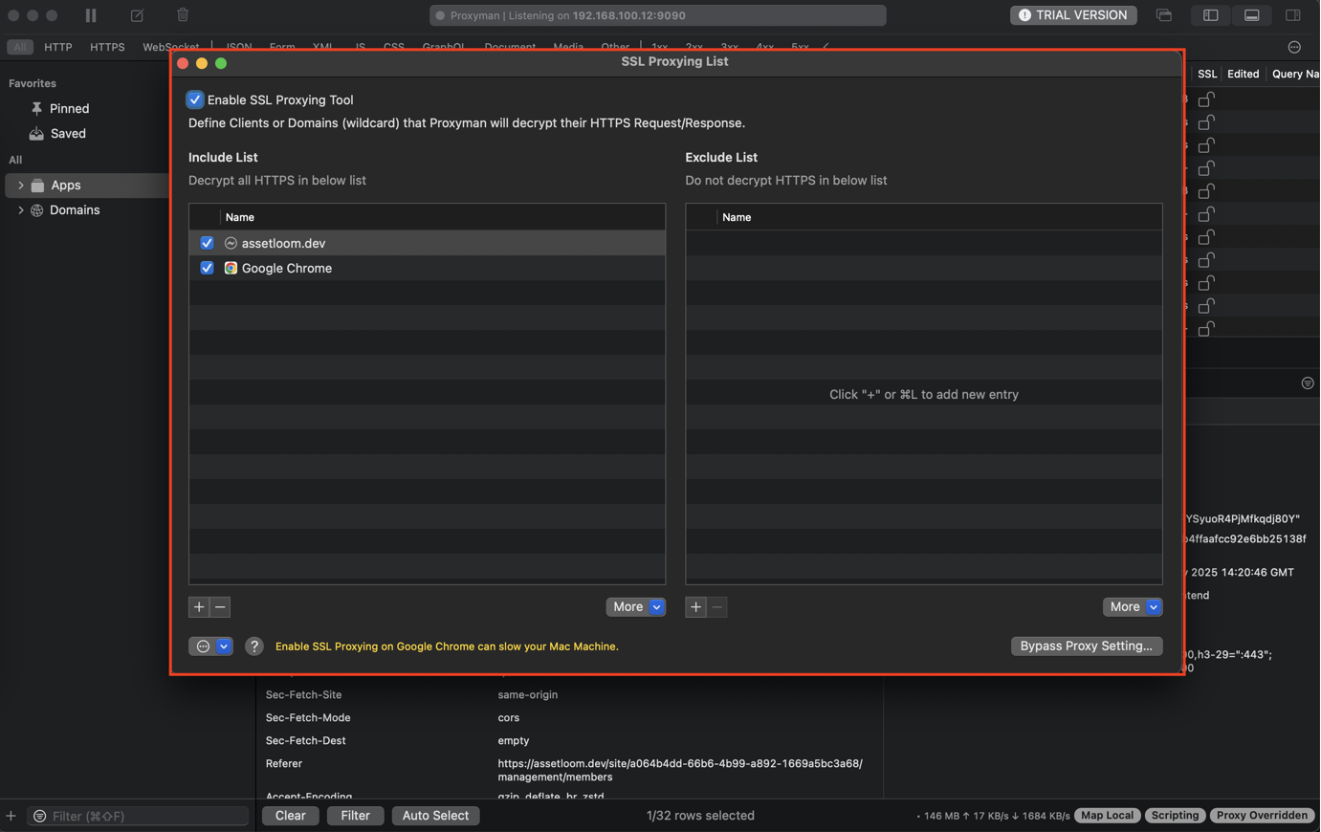Click the Filter search input field

pyautogui.click(x=139, y=816)
